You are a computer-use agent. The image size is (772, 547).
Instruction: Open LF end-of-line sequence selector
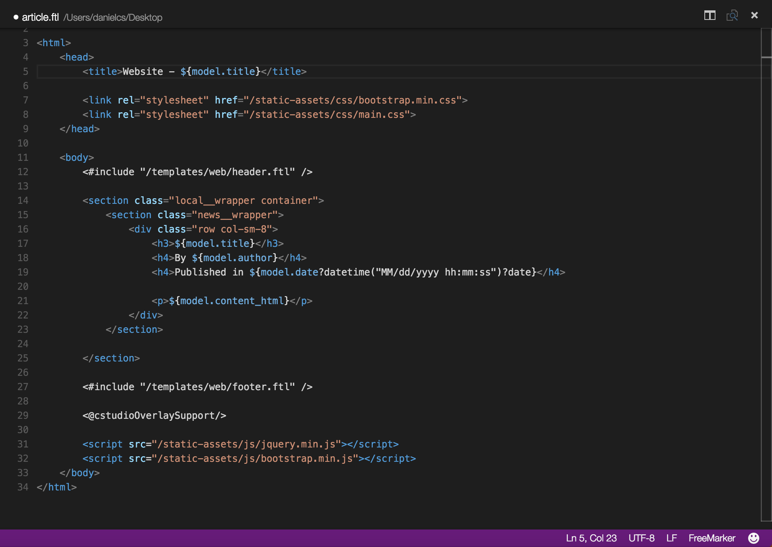(671, 538)
